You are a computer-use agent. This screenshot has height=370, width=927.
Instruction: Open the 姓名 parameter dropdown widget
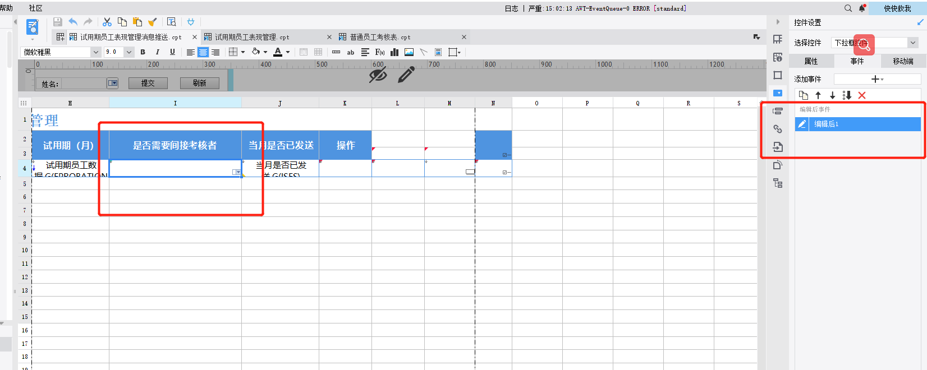pyautogui.click(x=113, y=83)
